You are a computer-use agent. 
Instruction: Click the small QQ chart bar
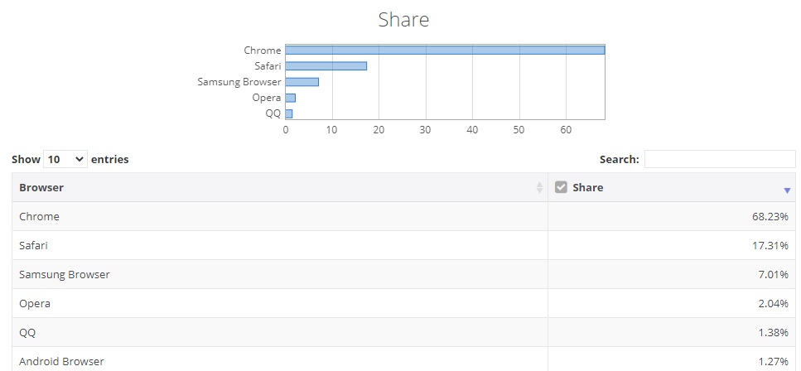[x=289, y=113]
